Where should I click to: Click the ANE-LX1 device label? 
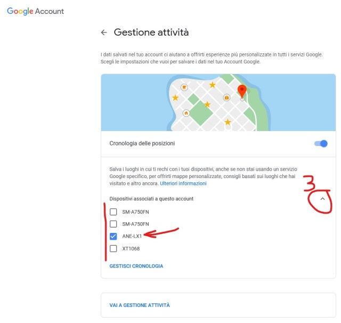point(132,236)
